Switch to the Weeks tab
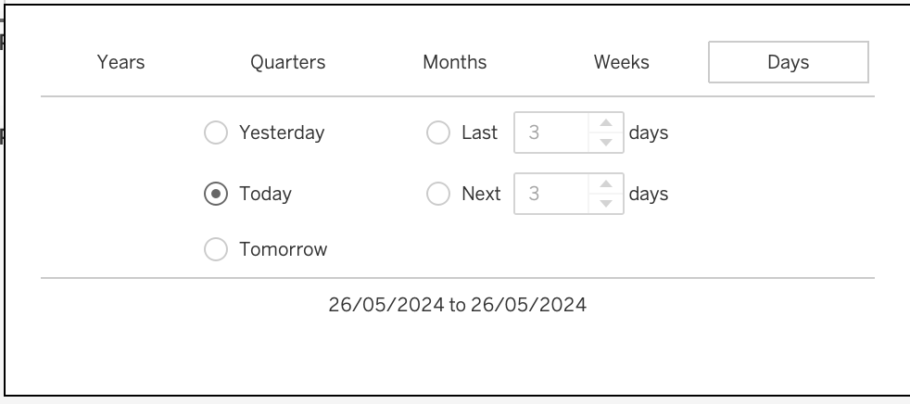The height and width of the screenshot is (404, 910). pyautogui.click(x=621, y=62)
